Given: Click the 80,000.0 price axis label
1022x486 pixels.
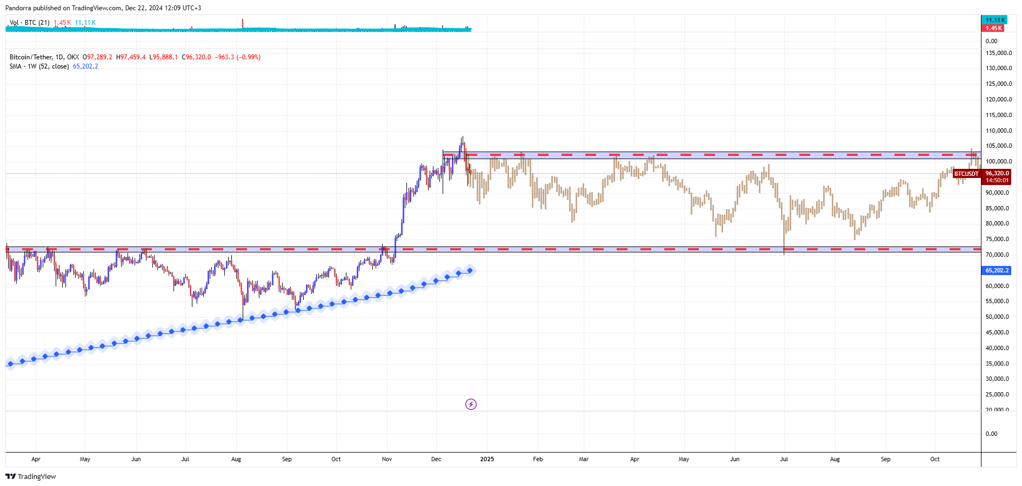Looking at the screenshot, I should 997,223.
